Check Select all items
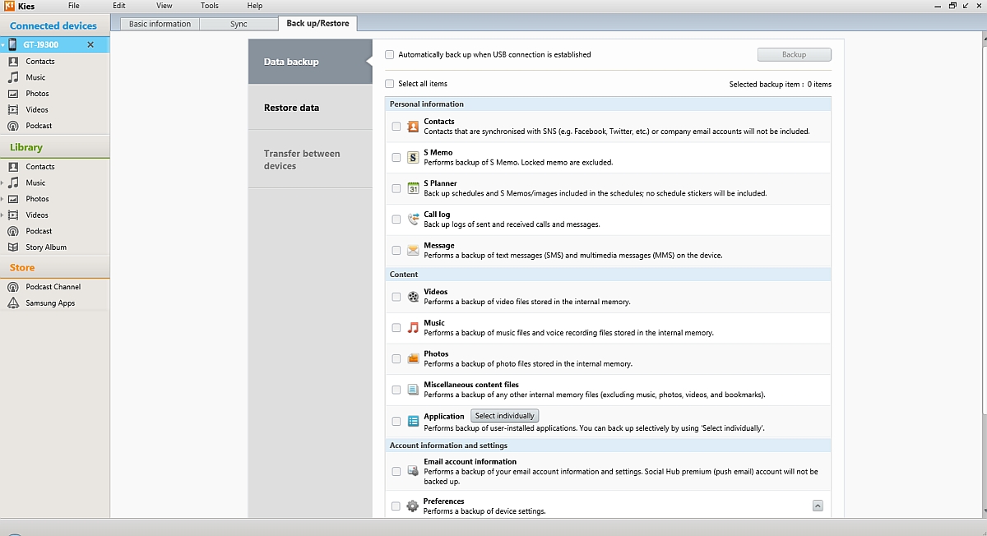Viewport: 987px width, 536px height. 390,84
